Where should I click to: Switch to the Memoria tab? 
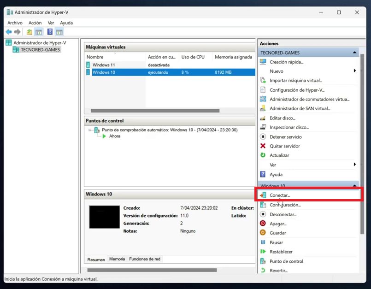tap(117, 259)
